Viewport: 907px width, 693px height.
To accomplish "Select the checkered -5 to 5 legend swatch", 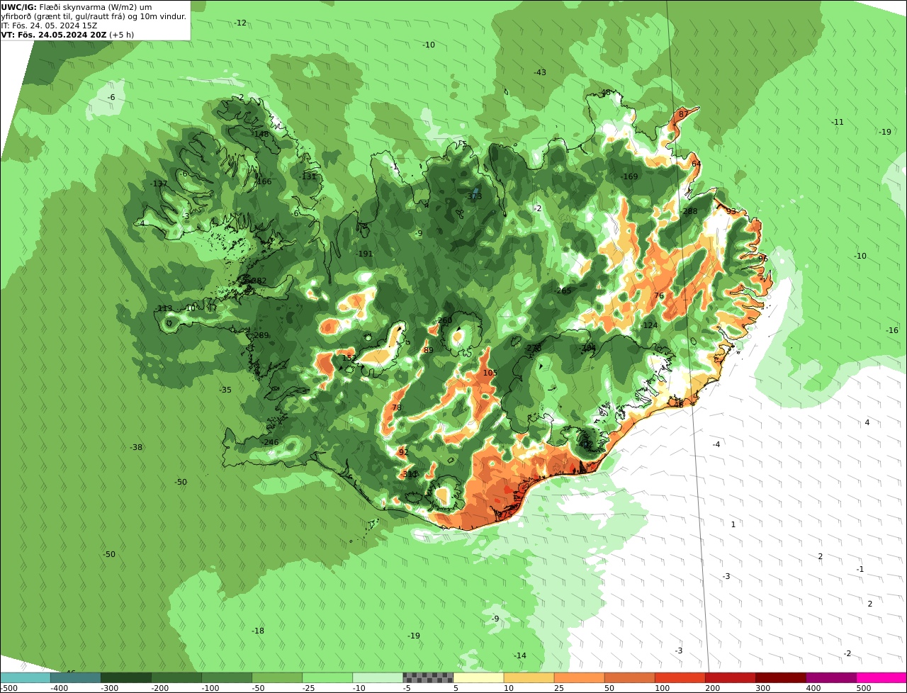I will point(428,677).
